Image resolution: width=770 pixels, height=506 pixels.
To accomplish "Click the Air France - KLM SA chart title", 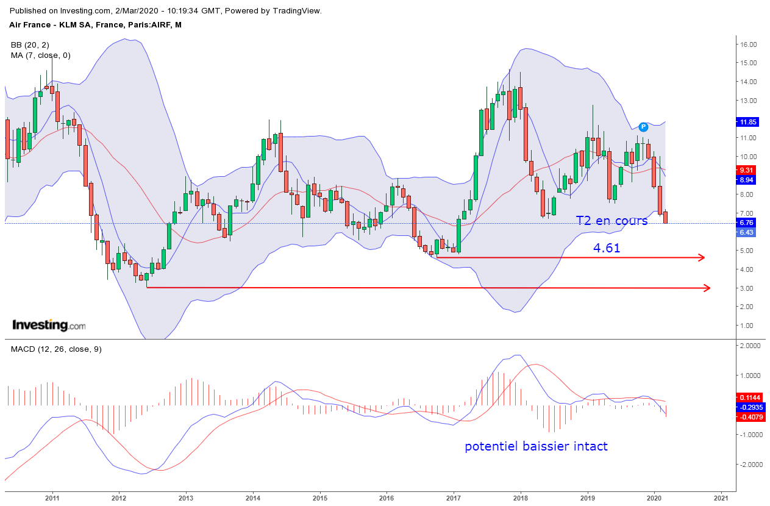I will [x=95, y=24].
